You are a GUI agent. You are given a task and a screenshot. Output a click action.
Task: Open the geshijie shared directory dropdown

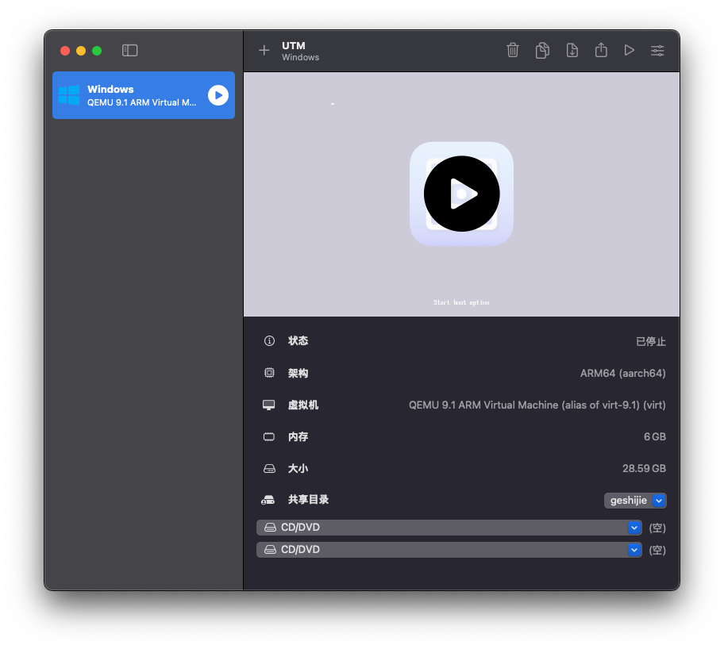(635, 501)
